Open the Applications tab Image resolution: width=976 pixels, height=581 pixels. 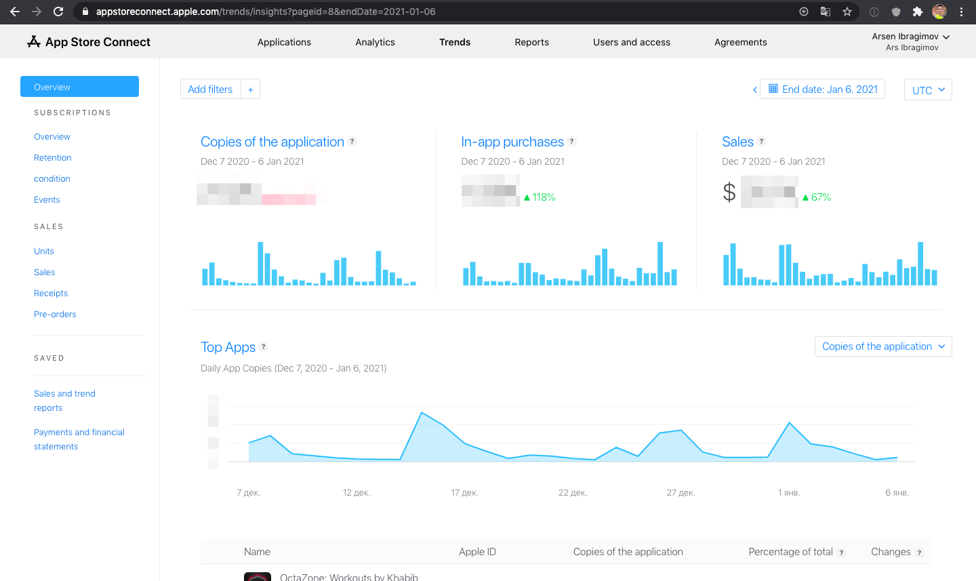click(284, 42)
